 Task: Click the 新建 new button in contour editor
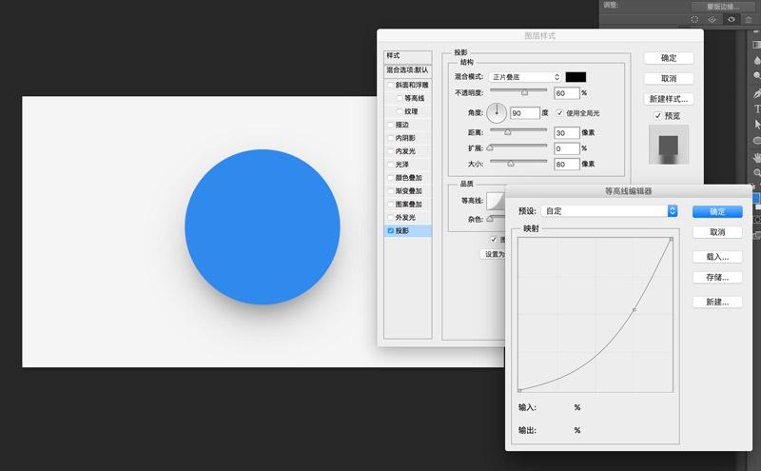[717, 302]
